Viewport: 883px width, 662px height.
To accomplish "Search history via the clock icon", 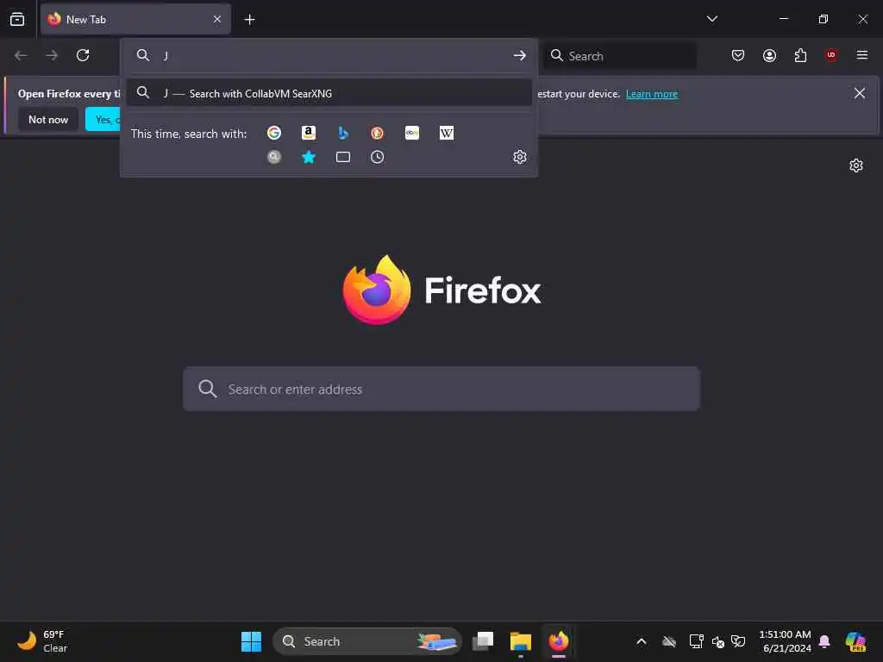I will point(378,157).
